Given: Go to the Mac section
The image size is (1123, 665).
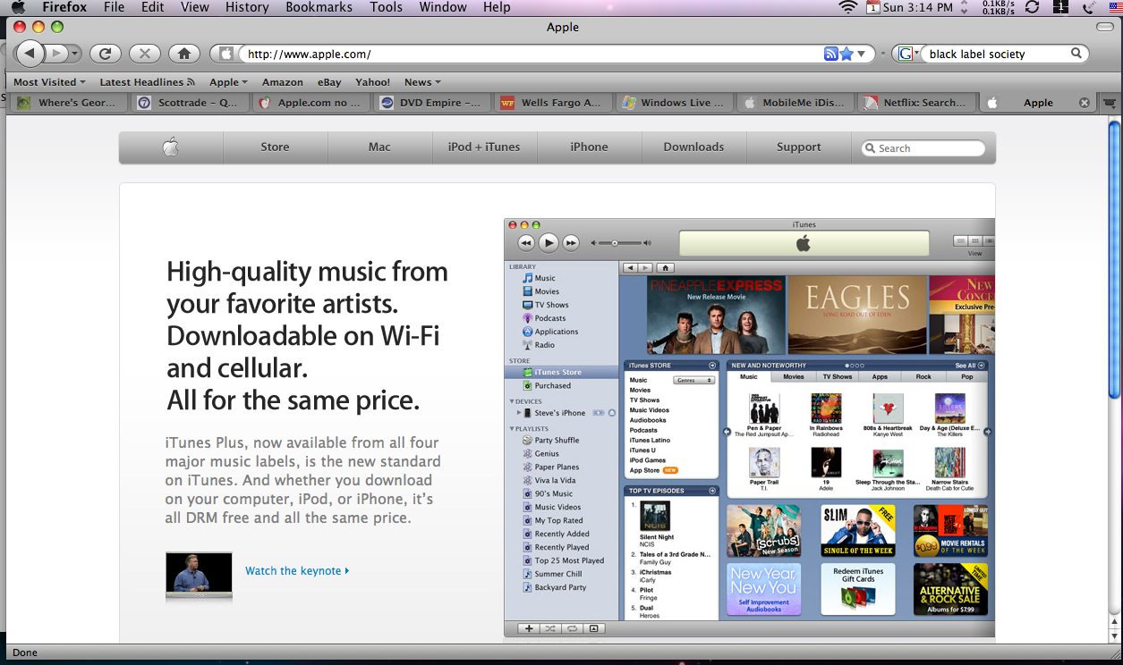Looking at the screenshot, I should pos(379,147).
